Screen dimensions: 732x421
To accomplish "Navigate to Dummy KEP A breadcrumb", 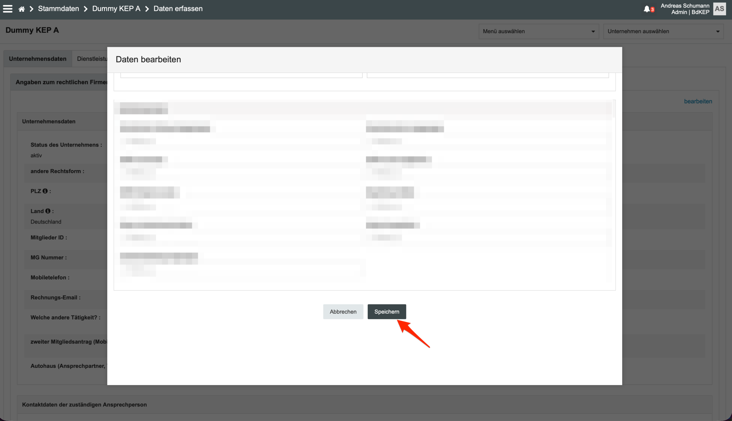I will pyautogui.click(x=116, y=9).
